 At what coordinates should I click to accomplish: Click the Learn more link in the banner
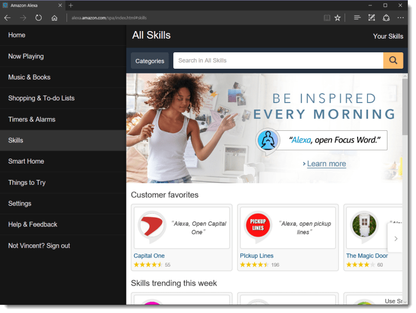326,164
